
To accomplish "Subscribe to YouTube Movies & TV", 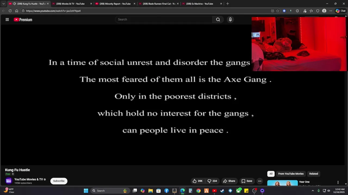I will pos(59,181).
